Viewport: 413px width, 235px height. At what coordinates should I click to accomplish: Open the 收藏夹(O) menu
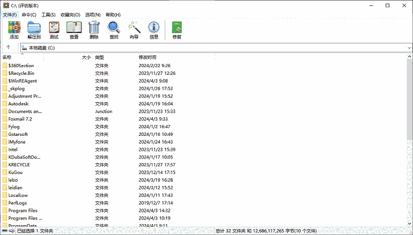[x=70, y=15]
